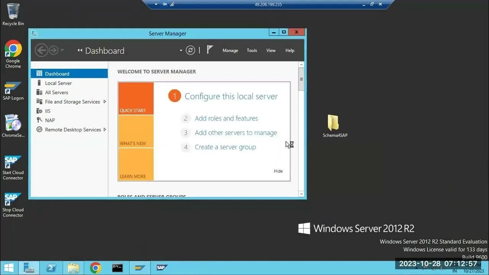Open the Help menu
This screenshot has width=489, height=275.
[290, 50]
